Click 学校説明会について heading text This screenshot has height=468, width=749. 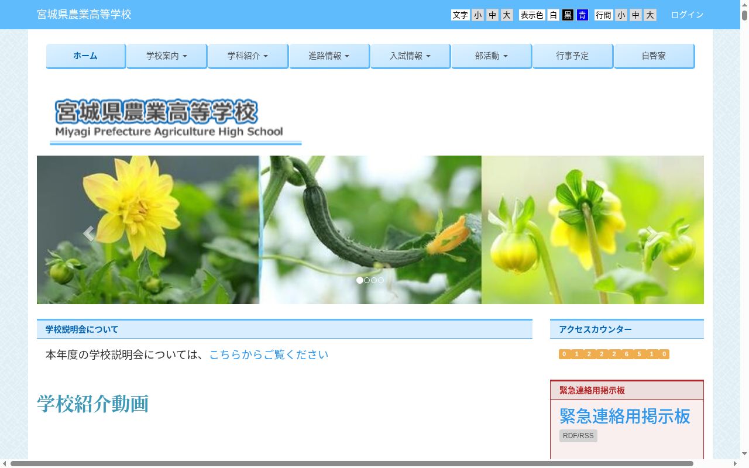pyautogui.click(x=82, y=329)
